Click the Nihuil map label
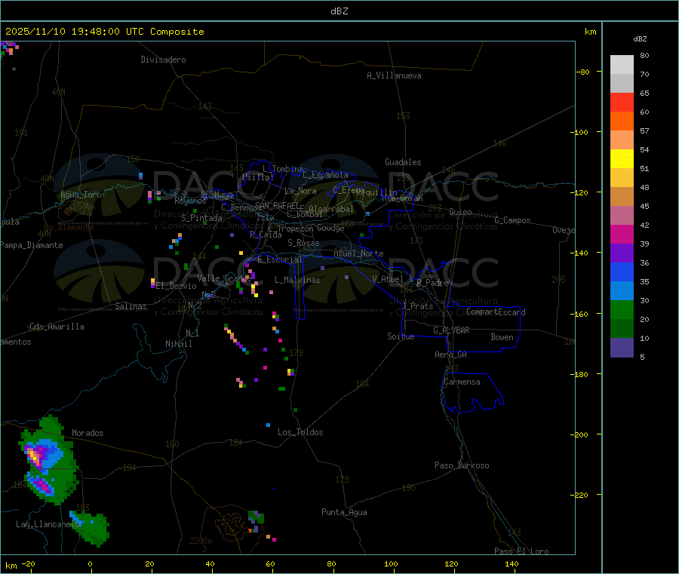 (x=178, y=344)
